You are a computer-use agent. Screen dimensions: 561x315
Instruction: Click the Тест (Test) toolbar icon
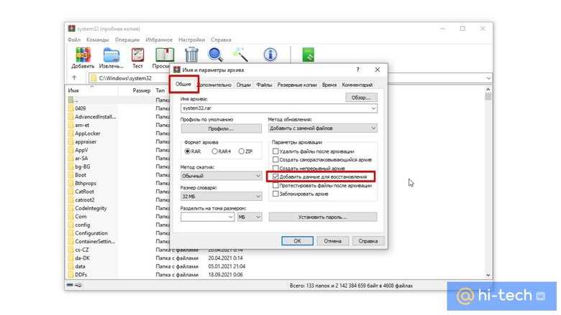point(137,56)
